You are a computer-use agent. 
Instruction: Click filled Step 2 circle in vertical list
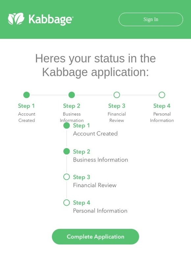pos(67,152)
